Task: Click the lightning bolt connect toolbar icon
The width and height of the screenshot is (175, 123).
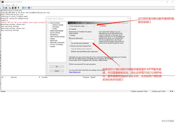Action: click(3, 8)
